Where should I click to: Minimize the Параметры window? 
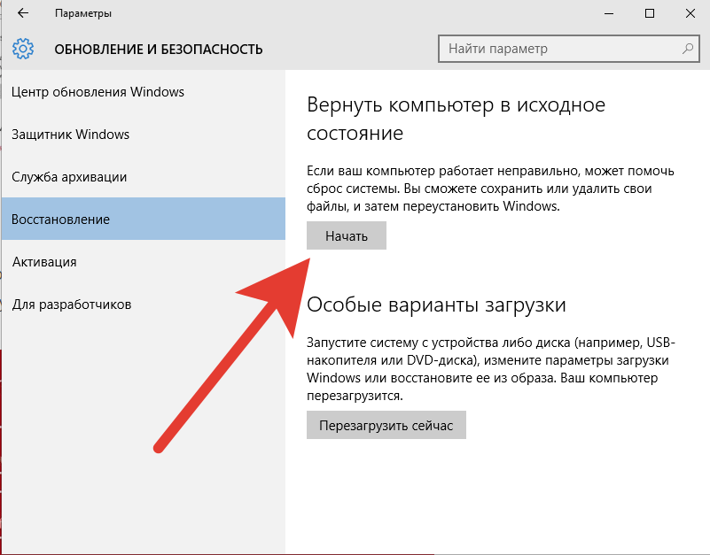point(609,13)
